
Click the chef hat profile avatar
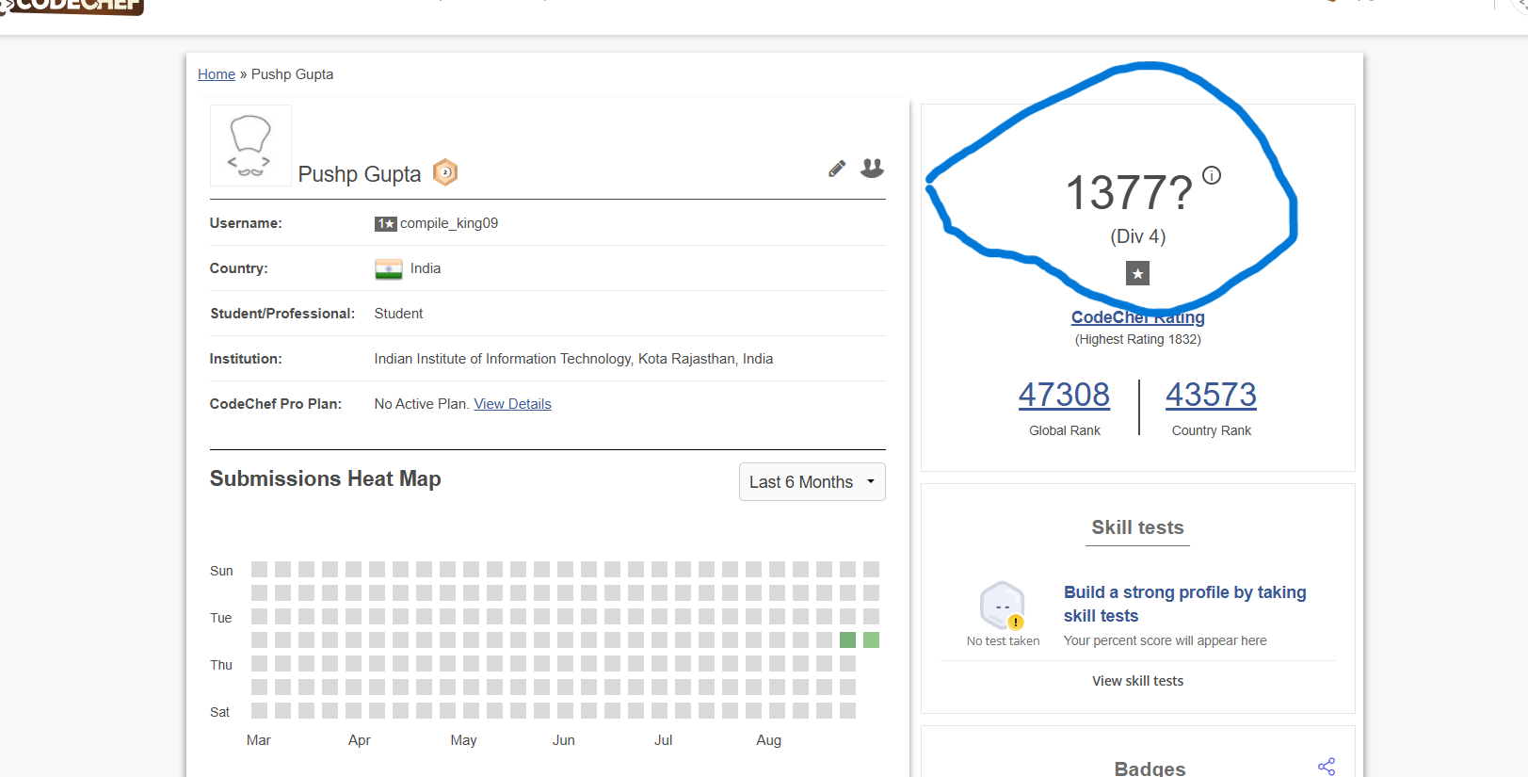click(x=250, y=145)
